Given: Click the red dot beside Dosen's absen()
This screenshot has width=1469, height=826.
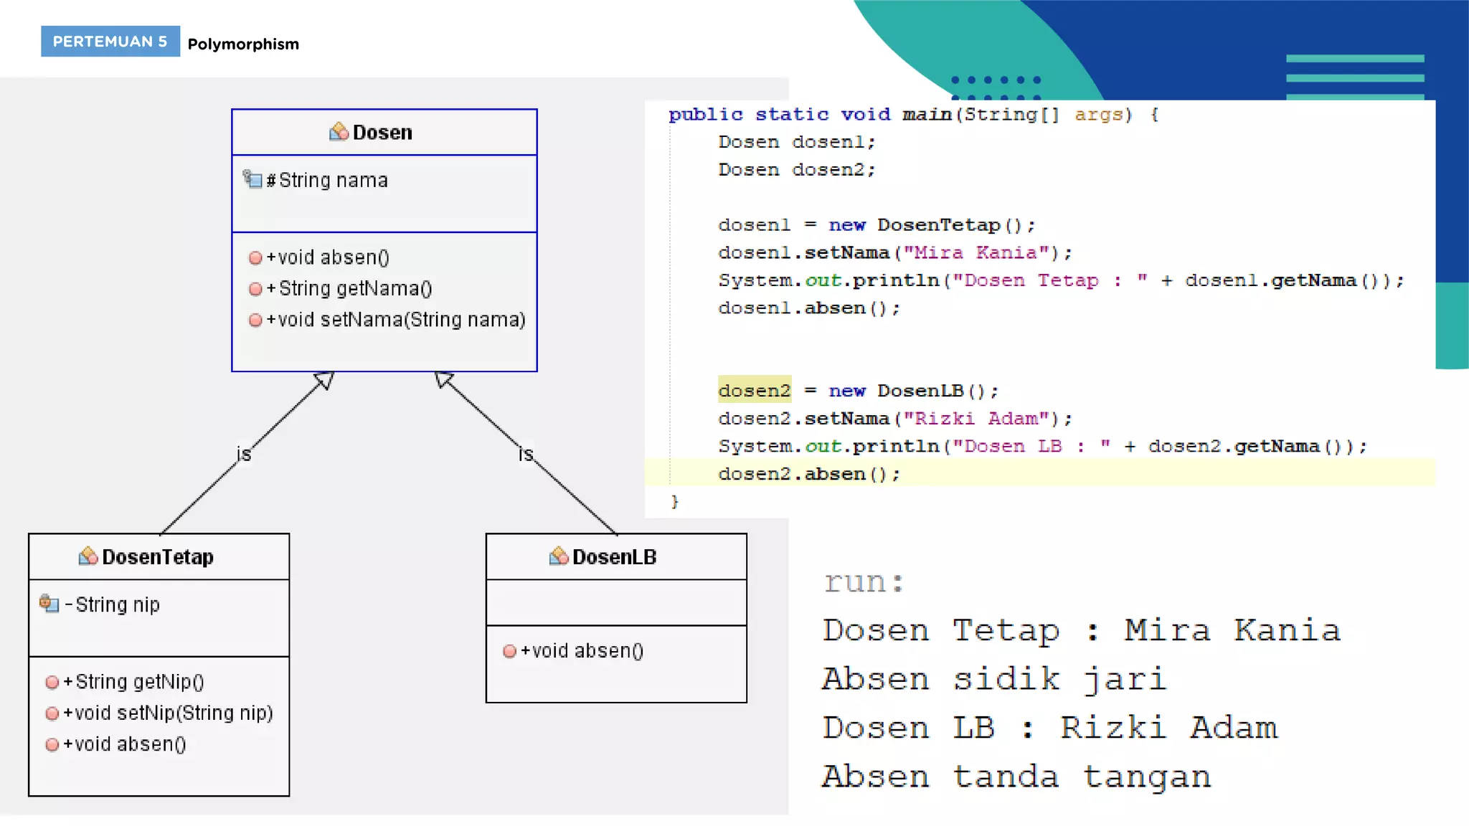Looking at the screenshot, I should coord(255,257).
